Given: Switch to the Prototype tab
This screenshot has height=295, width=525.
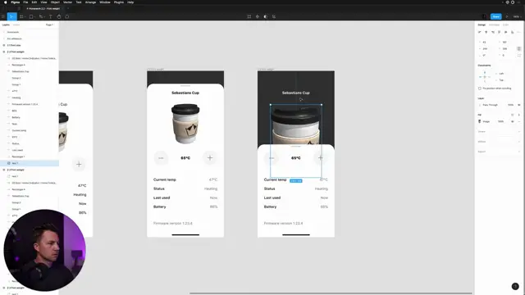Looking at the screenshot, I should click(494, 25).
